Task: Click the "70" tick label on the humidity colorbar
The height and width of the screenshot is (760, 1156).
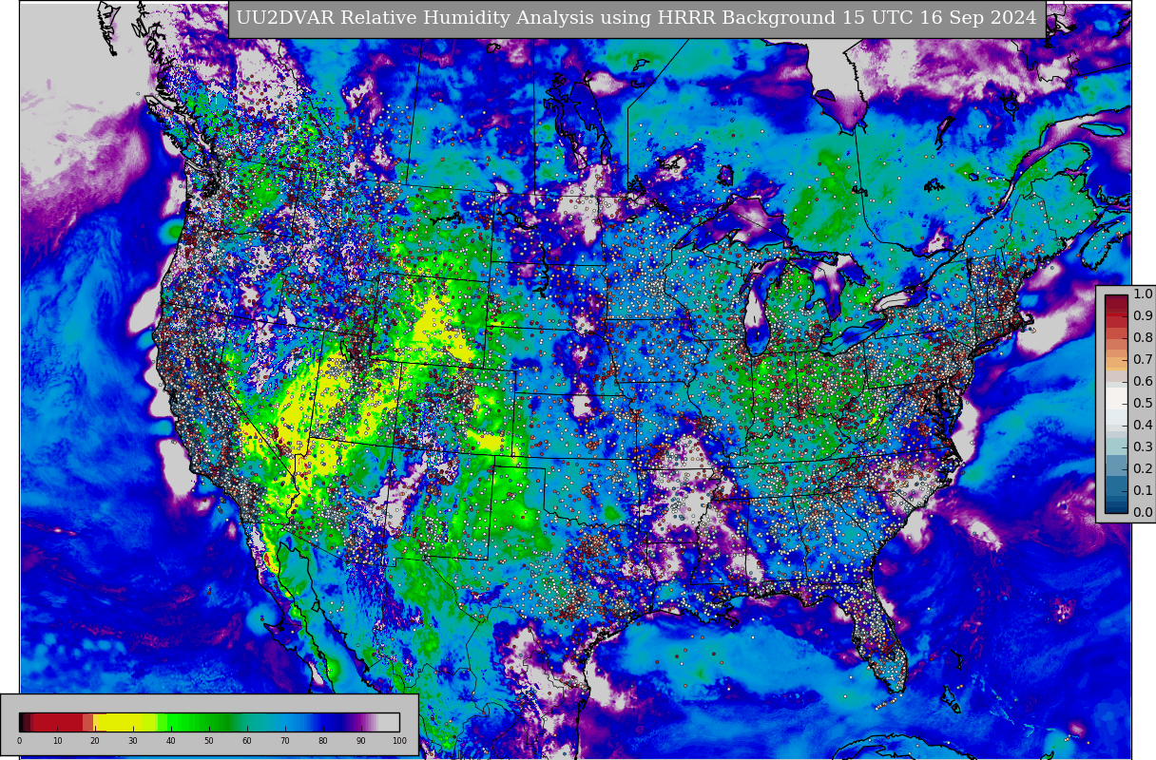Action: click(285, 741)
